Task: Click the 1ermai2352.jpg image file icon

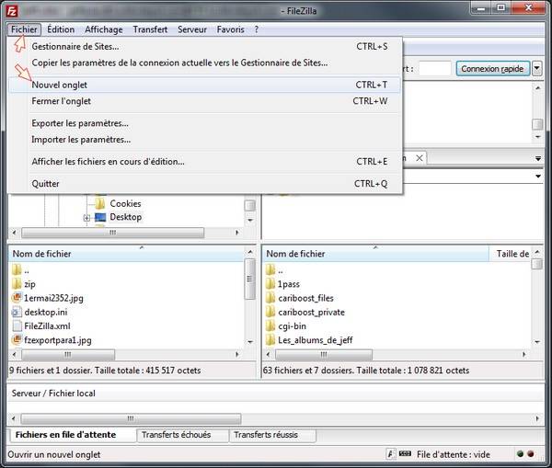Action: point(17,298)
